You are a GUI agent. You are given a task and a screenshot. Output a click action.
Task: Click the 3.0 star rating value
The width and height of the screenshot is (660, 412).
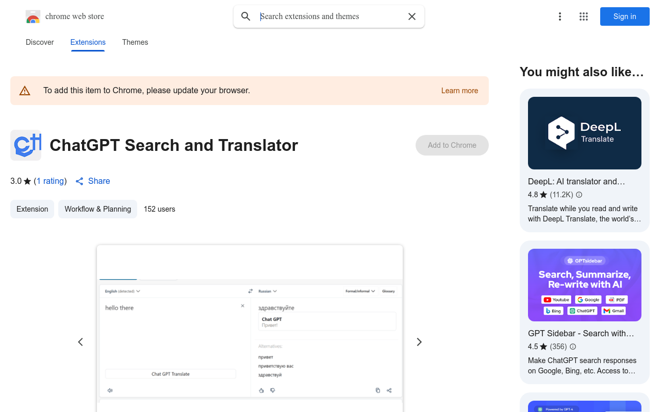point(21,181)
